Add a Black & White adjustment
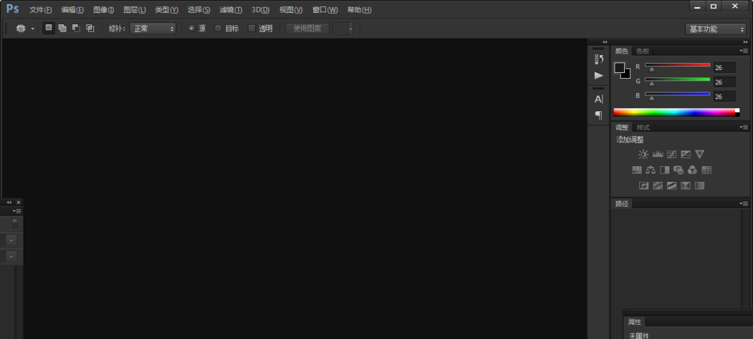 tap(665, 170)
